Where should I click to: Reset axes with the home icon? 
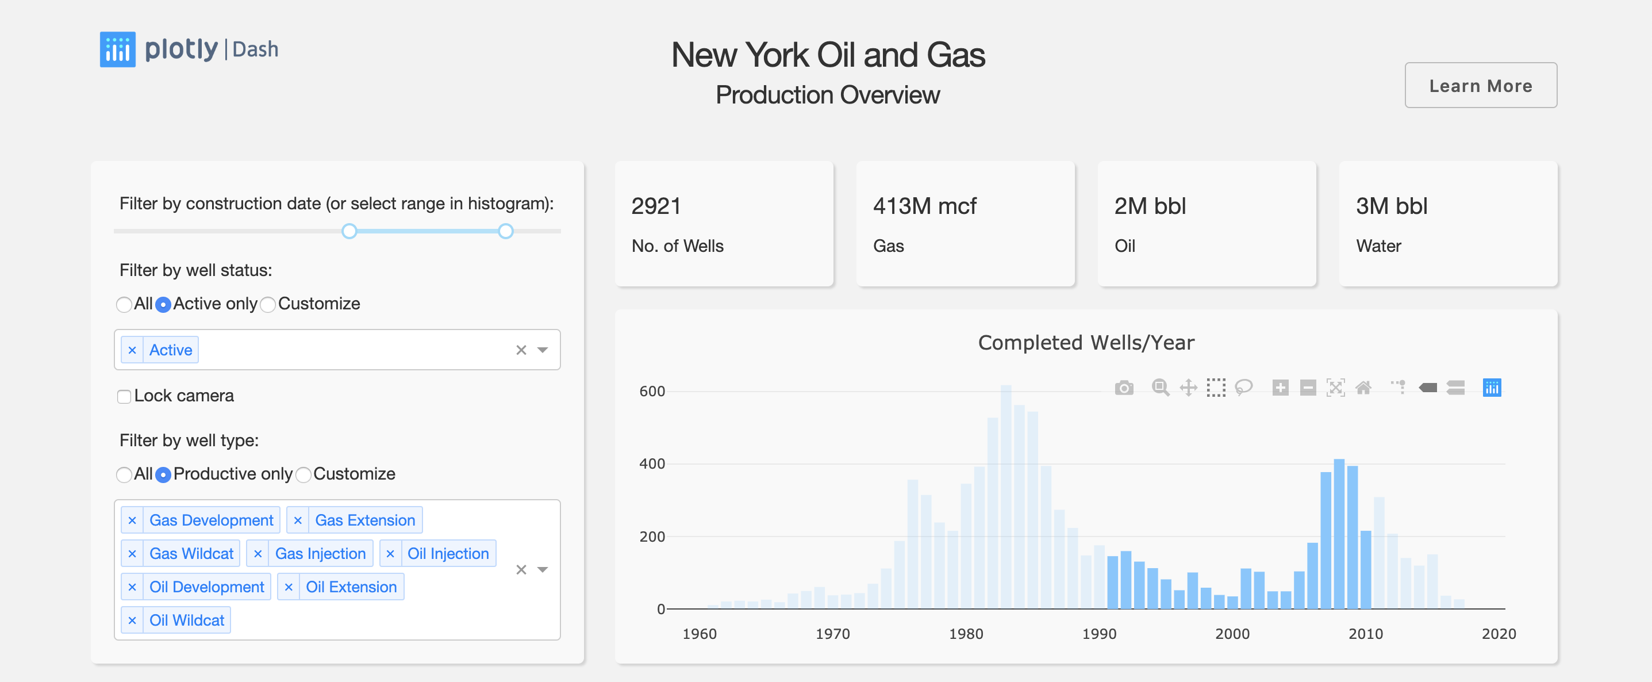[1363, 388]
